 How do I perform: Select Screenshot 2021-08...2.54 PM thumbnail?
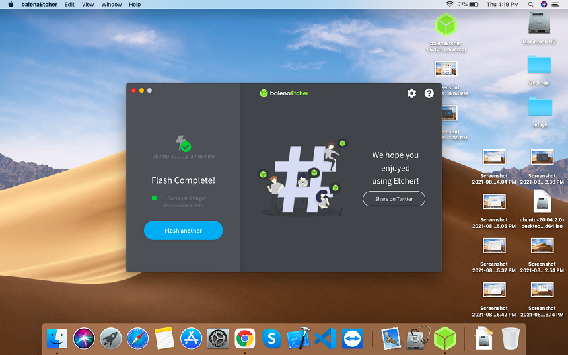click(542, 245)
